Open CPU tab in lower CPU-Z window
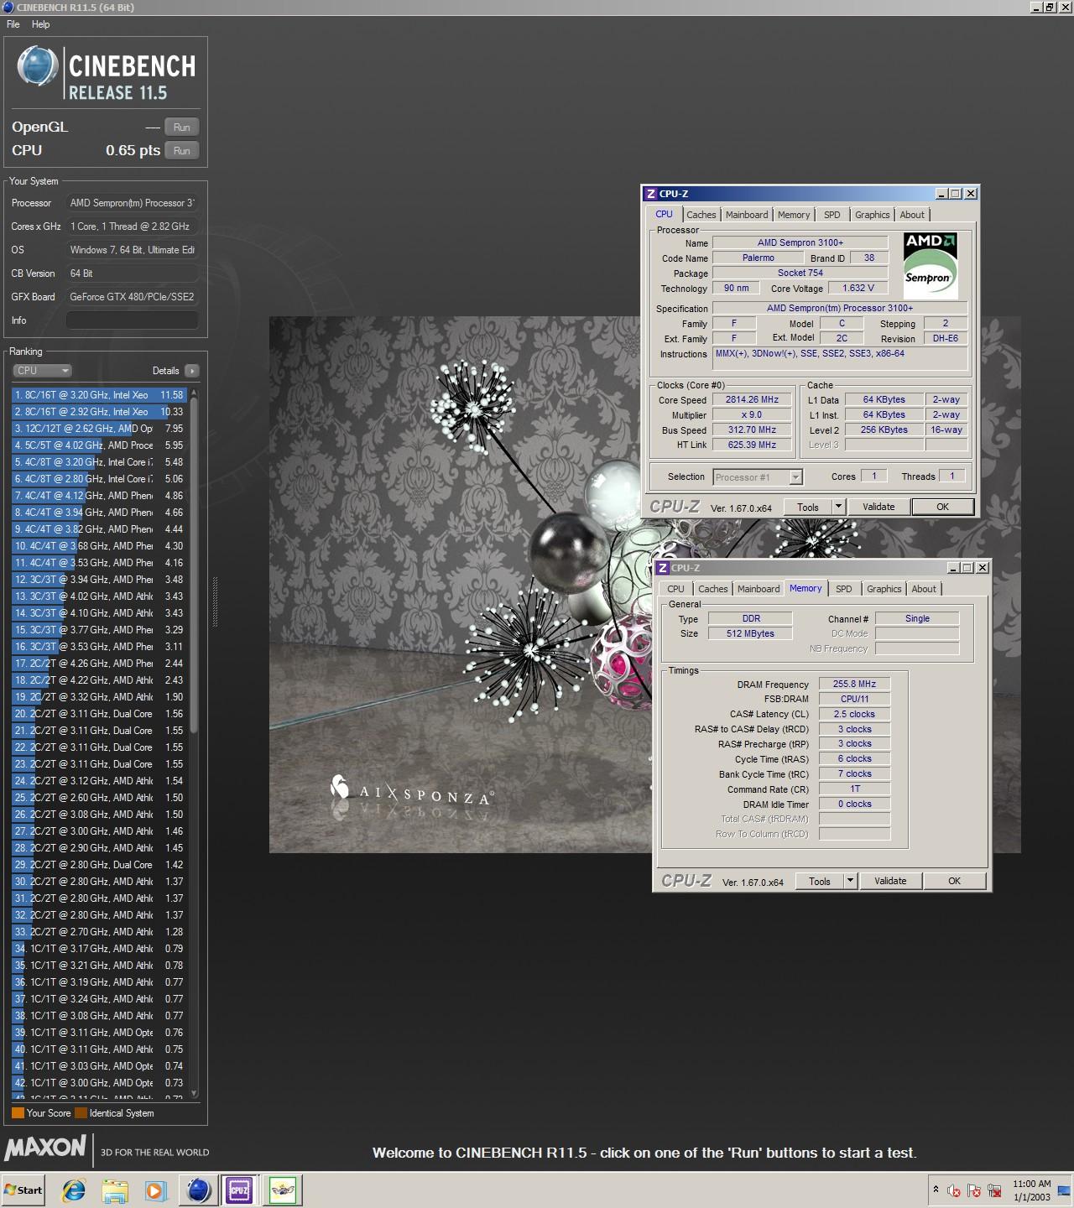This screenshot has width=1074, height=1208. click(676, 589)
